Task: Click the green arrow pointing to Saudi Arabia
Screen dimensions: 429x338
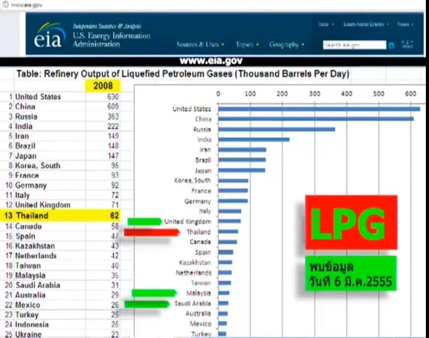Action: click(x=145, y=304)
